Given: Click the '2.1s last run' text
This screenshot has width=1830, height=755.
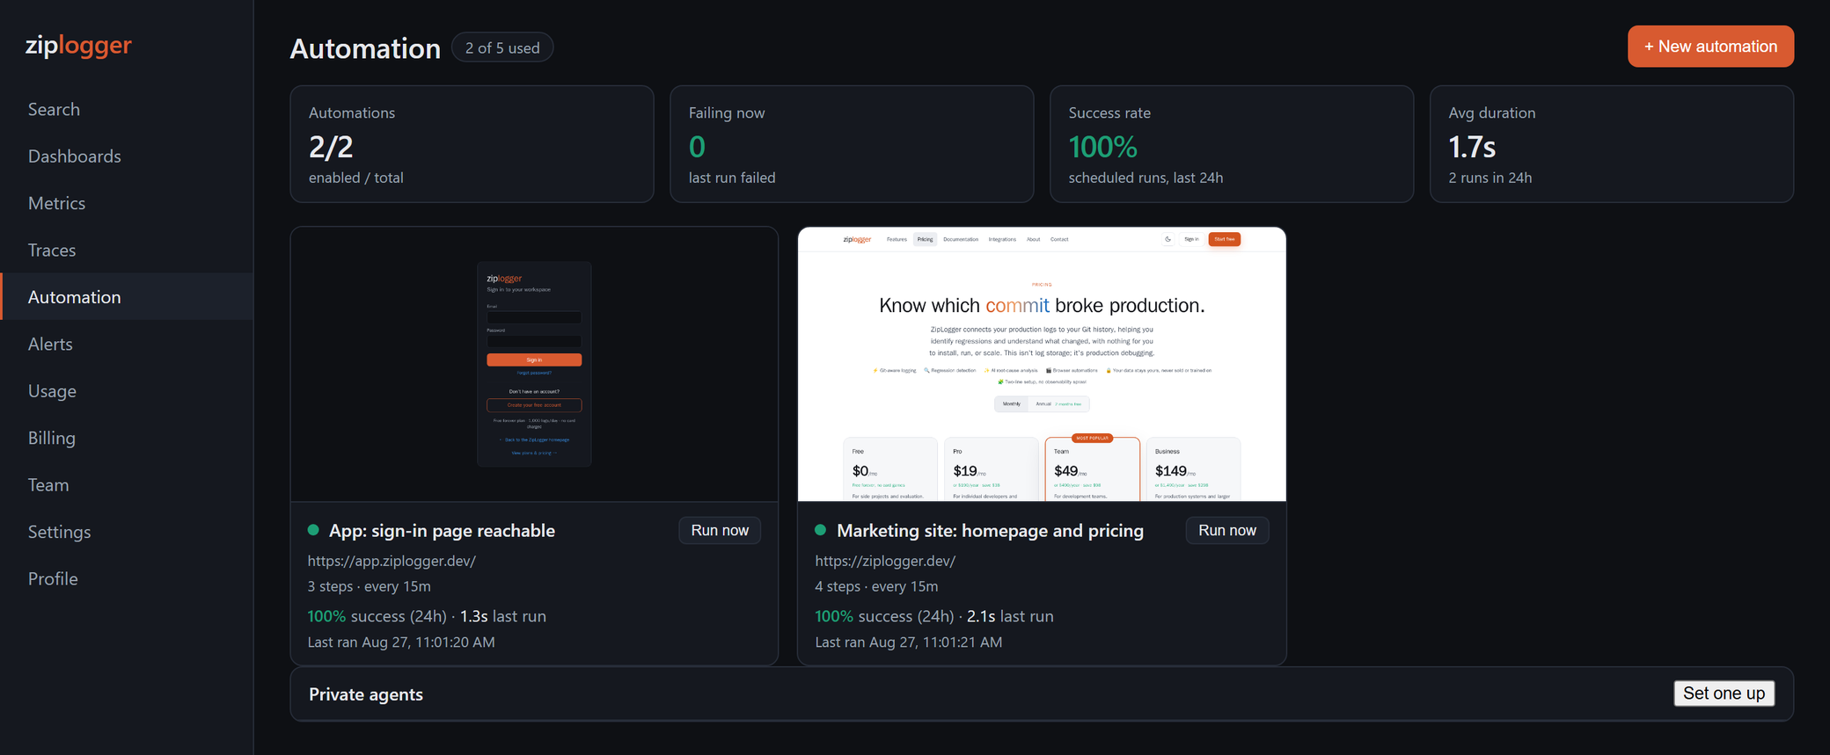Looking at the screenshot, I should pyautogui.click(x=1010, y=616).
